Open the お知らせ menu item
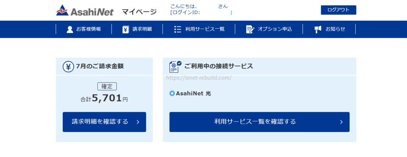The width and height of the screenshot is (407, 157). (x=329, y=29)
